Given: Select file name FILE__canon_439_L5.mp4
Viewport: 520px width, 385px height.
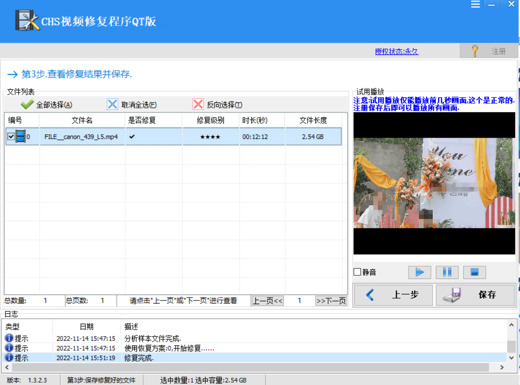Looking at the screenshot, I should tap(81, 137).
